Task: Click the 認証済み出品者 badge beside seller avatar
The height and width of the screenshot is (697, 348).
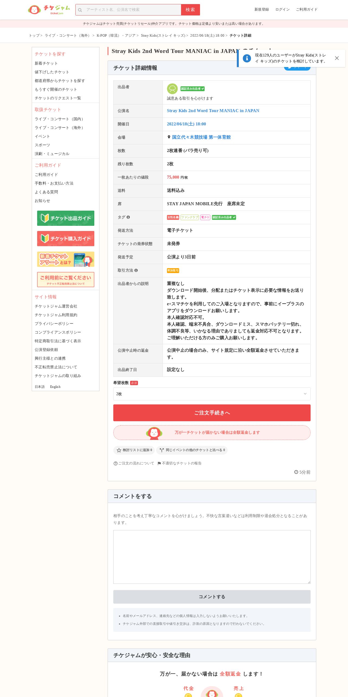Action: coord(192,89)
